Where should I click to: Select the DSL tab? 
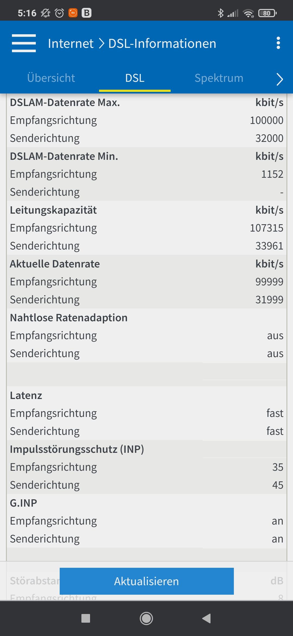tap(135, 78)
